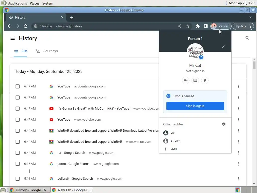Open a new tab with plus button
This screenshot has width=257, height=193.
coord(72,17)
